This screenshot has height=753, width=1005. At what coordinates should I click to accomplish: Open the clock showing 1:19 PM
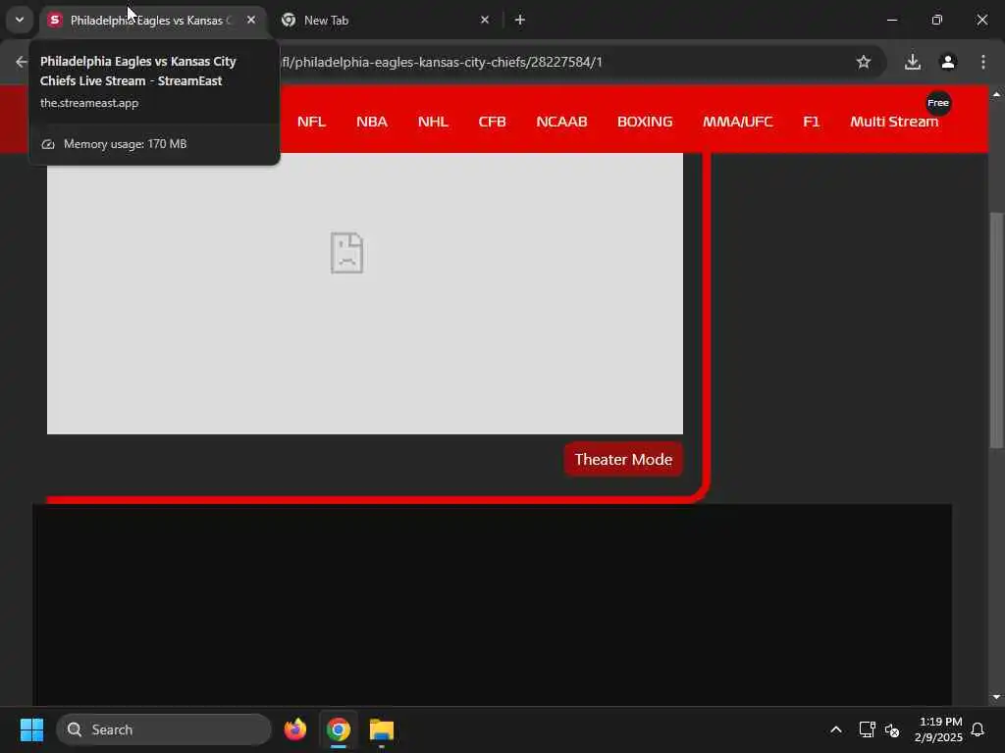coord(938,729)
